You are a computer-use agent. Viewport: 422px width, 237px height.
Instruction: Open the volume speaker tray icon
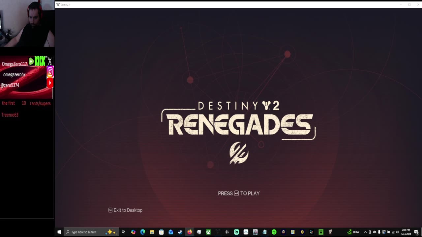[397, 232]
